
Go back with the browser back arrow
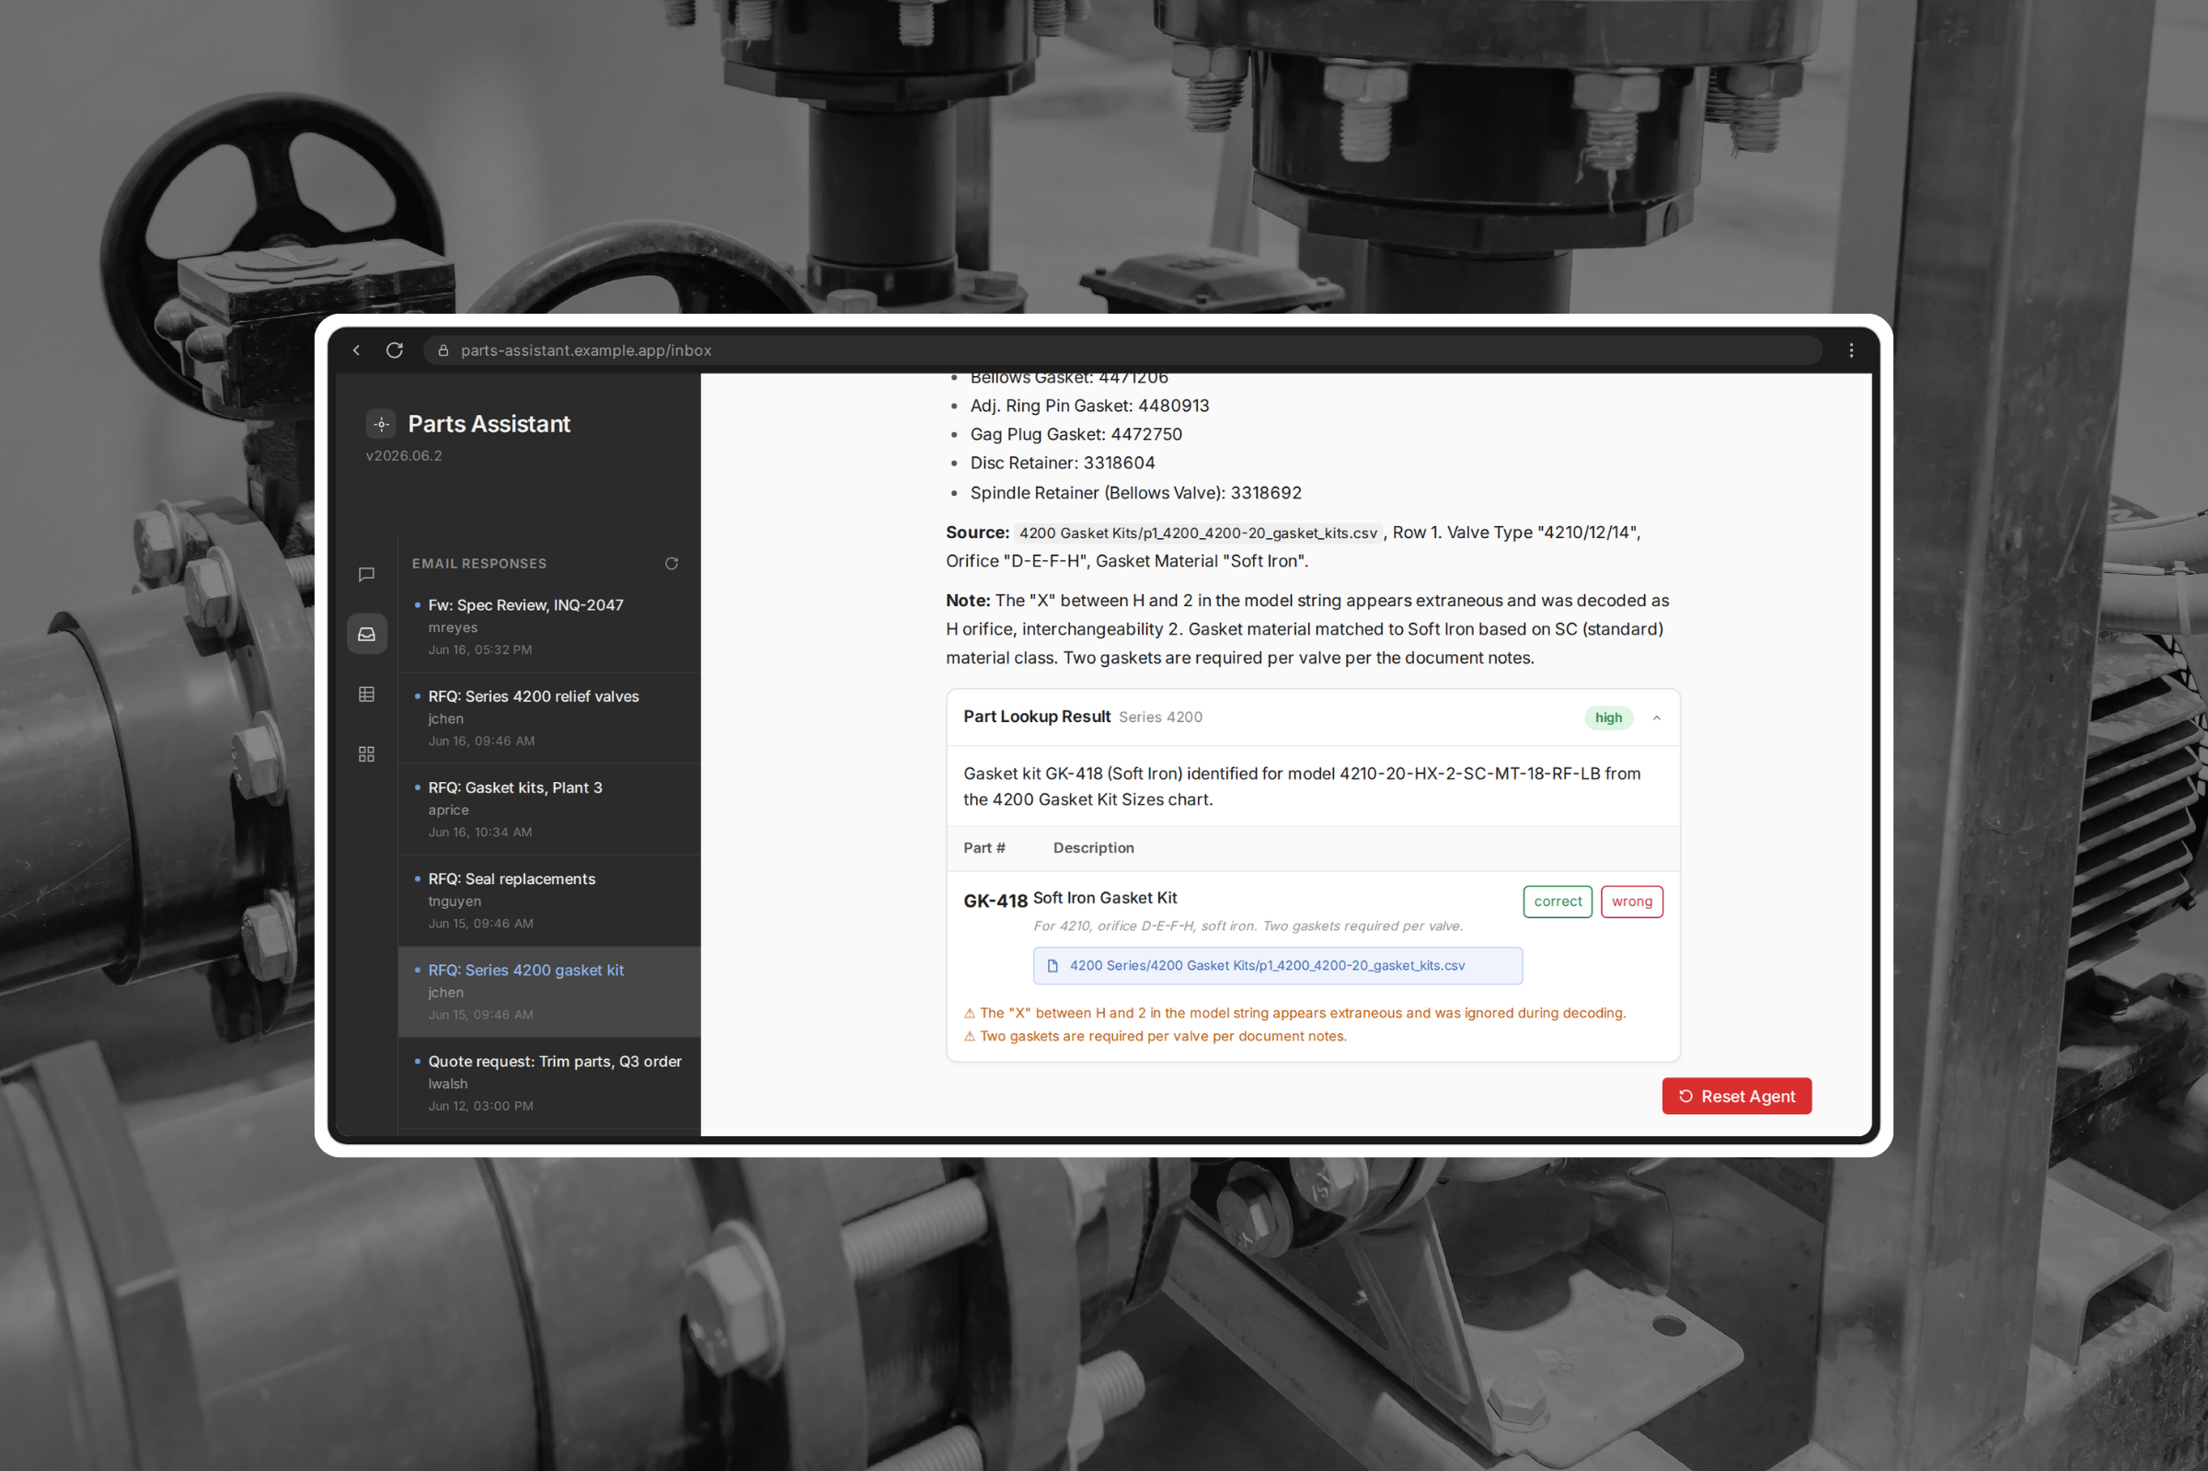click(356, 350)
